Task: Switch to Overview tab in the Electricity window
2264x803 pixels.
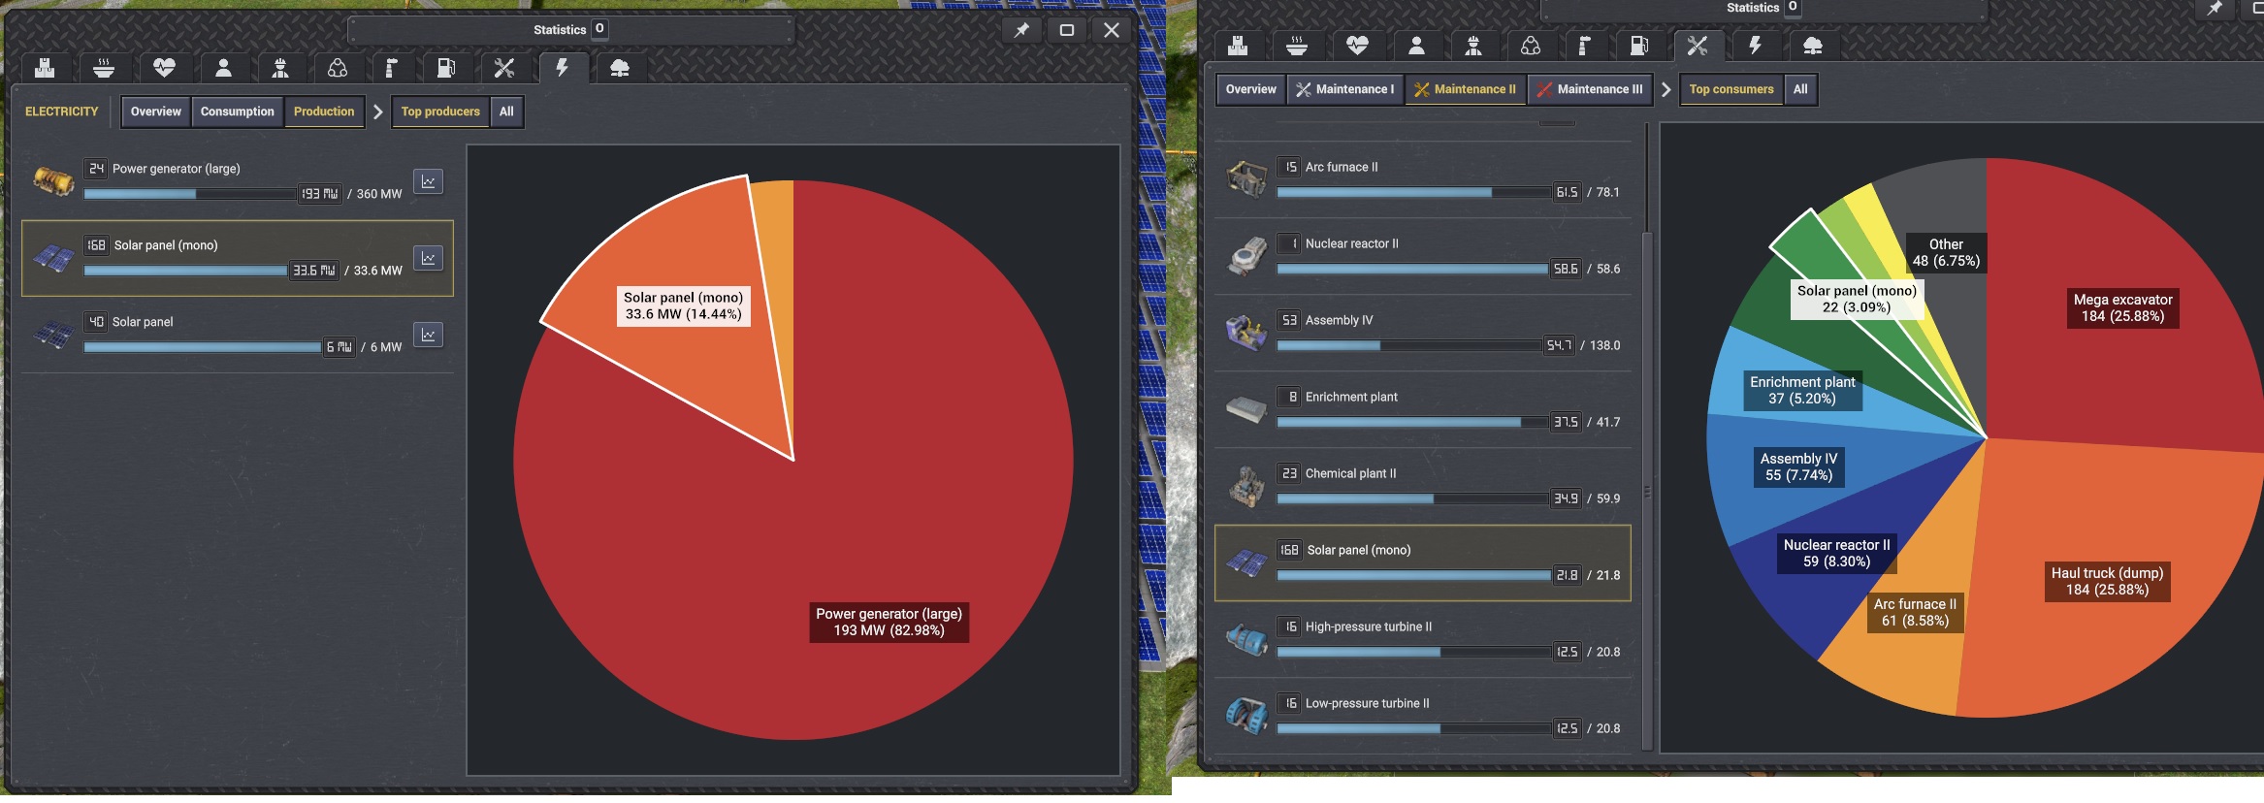Action: click(156, 112)
